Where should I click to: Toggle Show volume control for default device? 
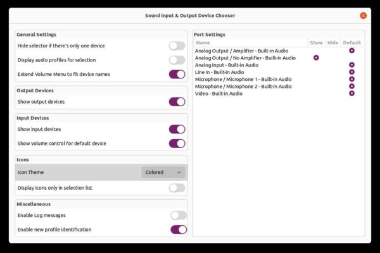click(x=177, y=144)
